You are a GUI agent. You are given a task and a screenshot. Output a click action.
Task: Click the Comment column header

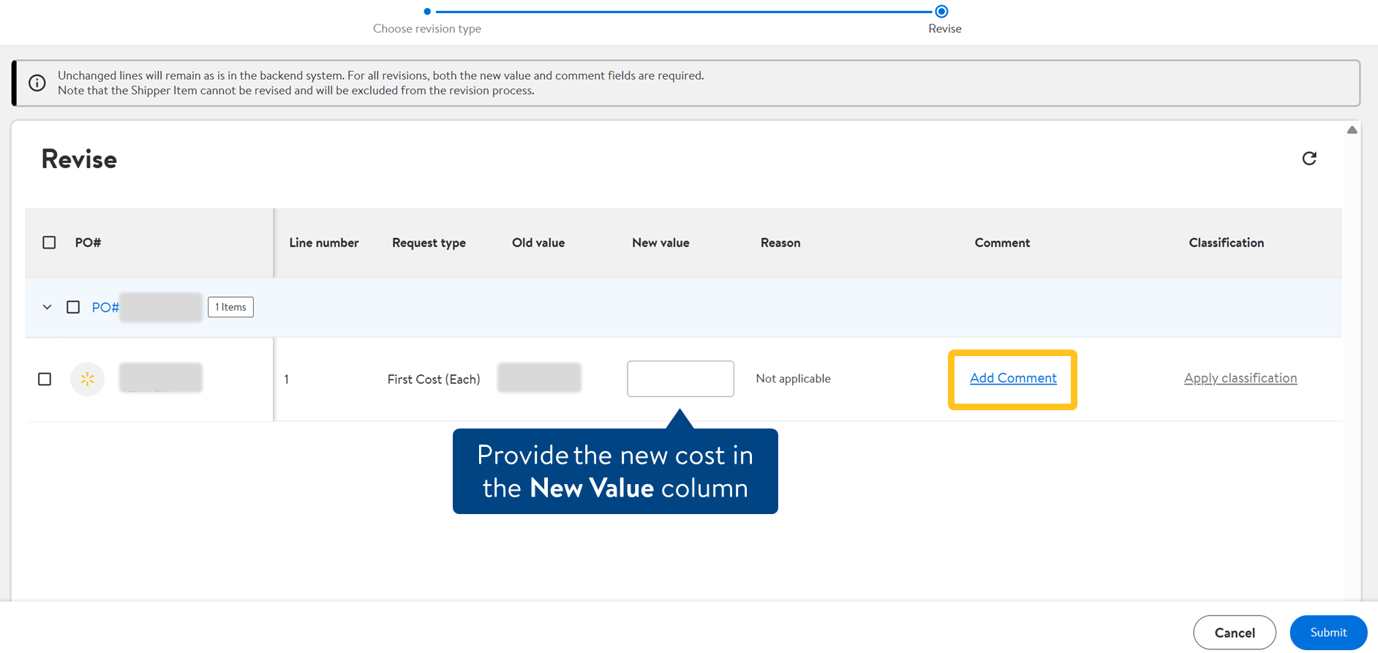tap(1002, 243)
